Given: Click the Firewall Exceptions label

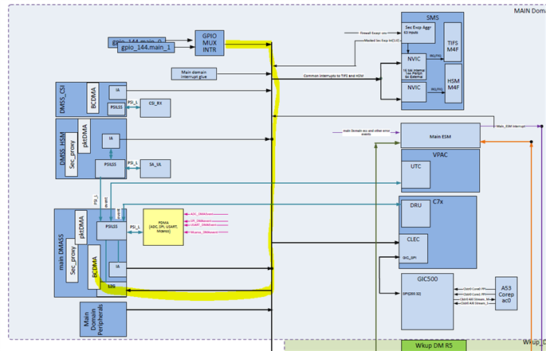Looking at the screenshot, I should click(x=373, y=33).
